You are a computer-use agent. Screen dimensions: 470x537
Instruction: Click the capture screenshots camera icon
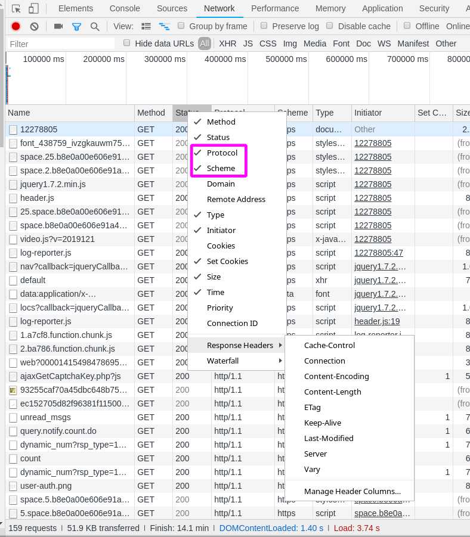58,26
